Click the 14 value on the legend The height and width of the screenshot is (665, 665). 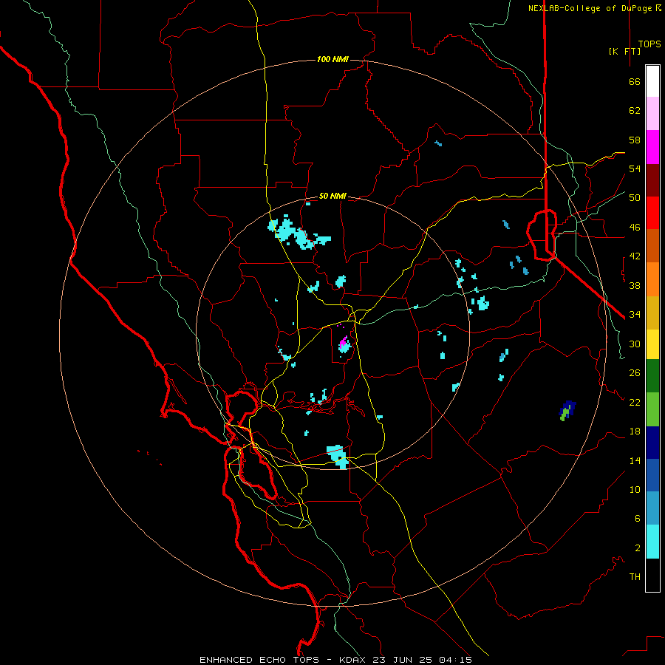click(x=635, y=460)
